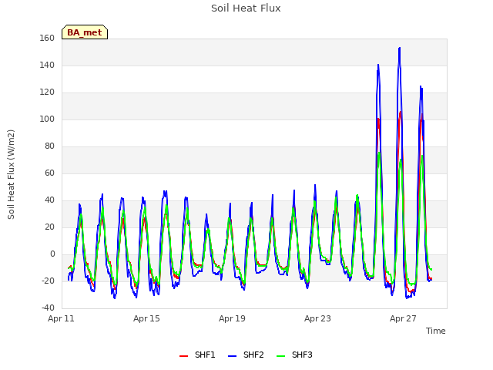Click the 80 y-axis tick label
This screenshot has height=370, width=493.
[x=49, y=146]
